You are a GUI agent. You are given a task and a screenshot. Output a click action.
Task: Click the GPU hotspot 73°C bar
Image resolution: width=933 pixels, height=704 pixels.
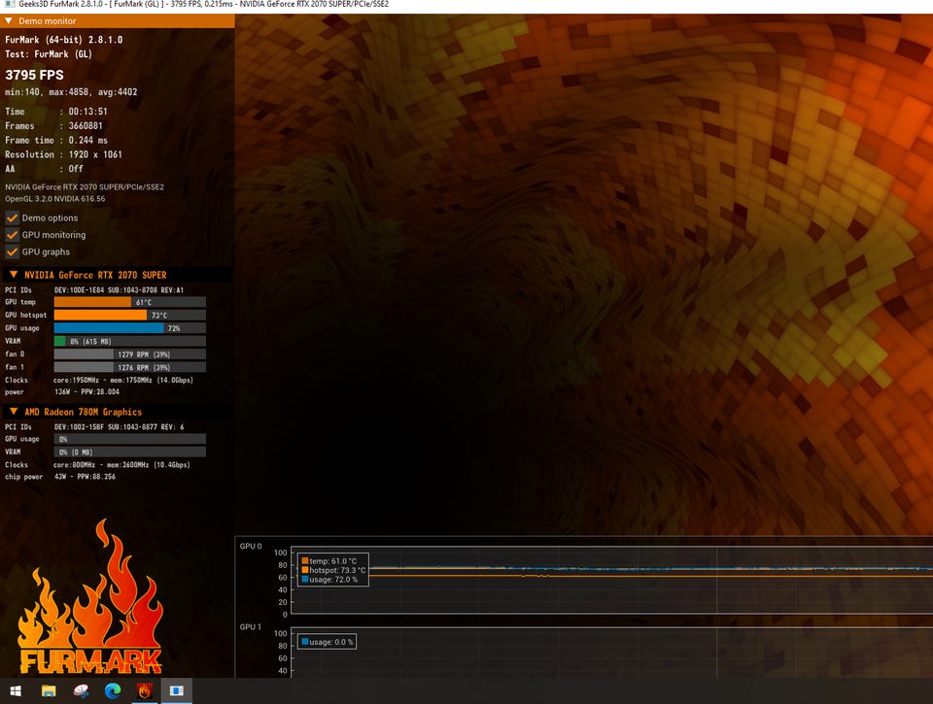click(x=129, y=316)
